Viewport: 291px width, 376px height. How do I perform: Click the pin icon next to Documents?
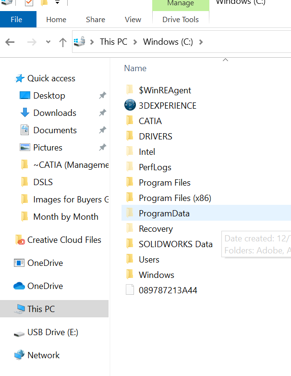point(102,130)
